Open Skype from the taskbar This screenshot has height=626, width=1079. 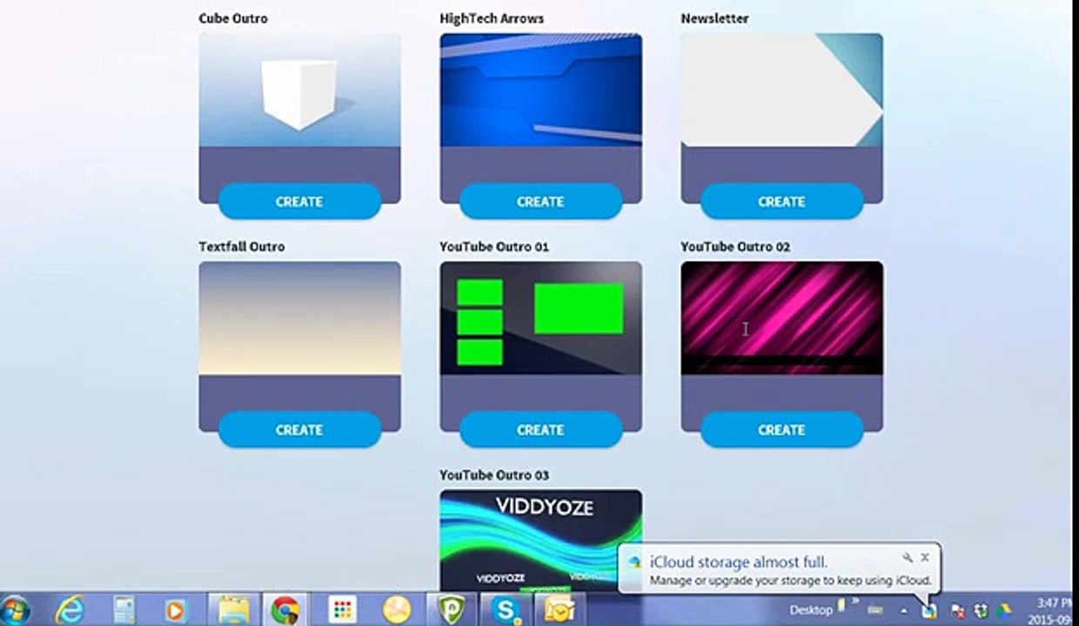click(506, 609)
